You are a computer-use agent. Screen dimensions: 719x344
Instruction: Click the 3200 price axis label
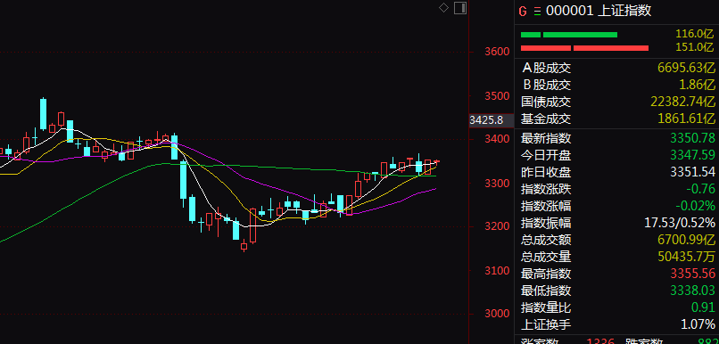pyautogui.click(x=498, y=226)
